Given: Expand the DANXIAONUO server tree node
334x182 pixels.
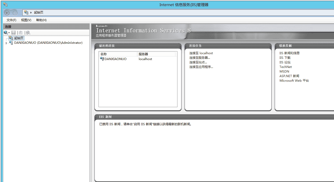Looking at the screenshot, I should [x=6, y=43].
